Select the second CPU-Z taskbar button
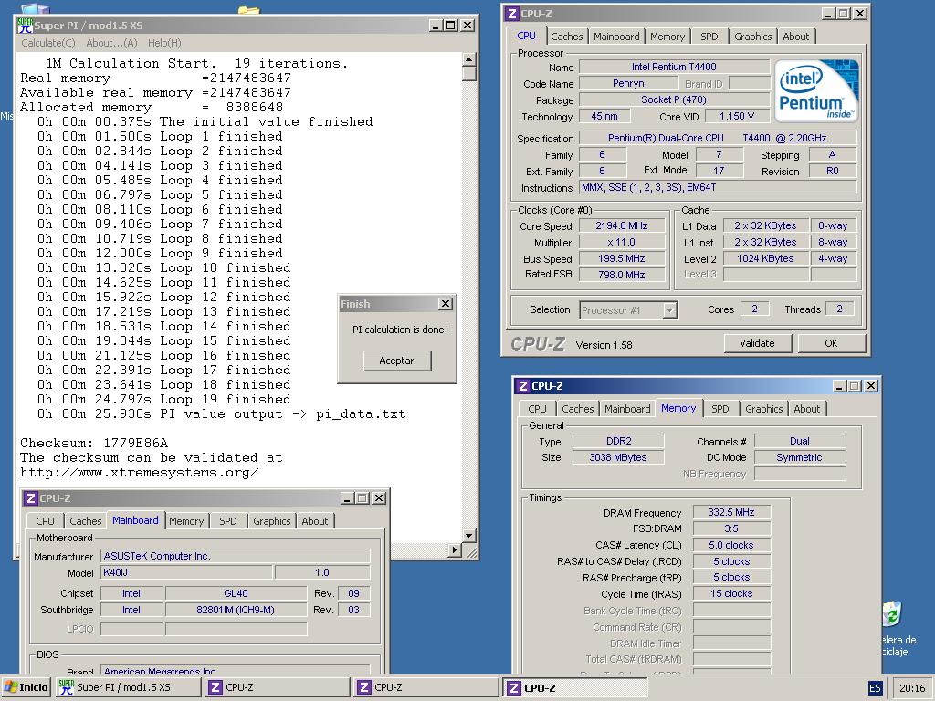This screenshot has width=935, height=701. click(x=425, y=687)
